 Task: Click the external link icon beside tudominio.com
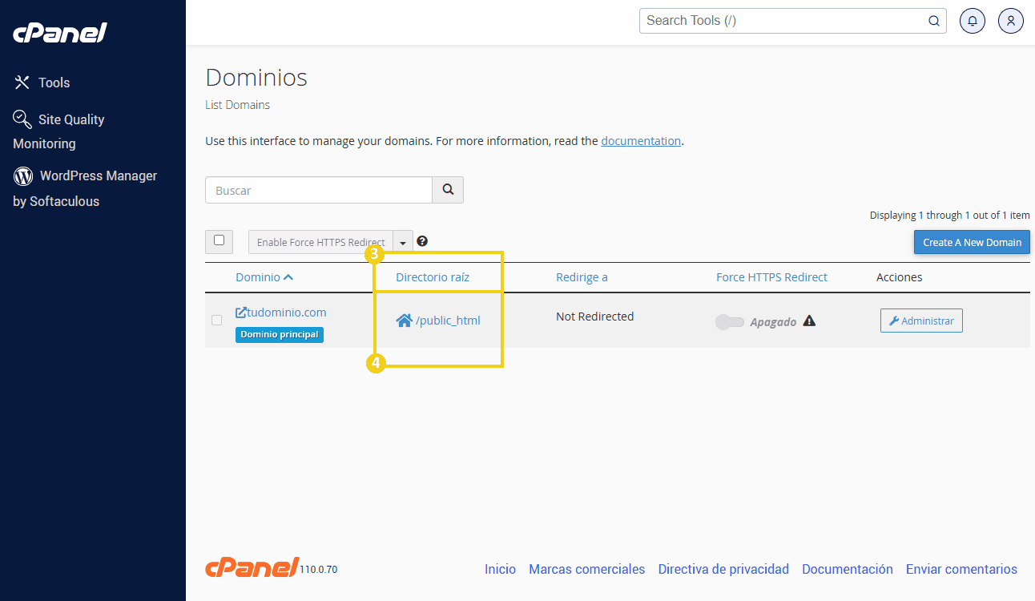coord(241,313)
